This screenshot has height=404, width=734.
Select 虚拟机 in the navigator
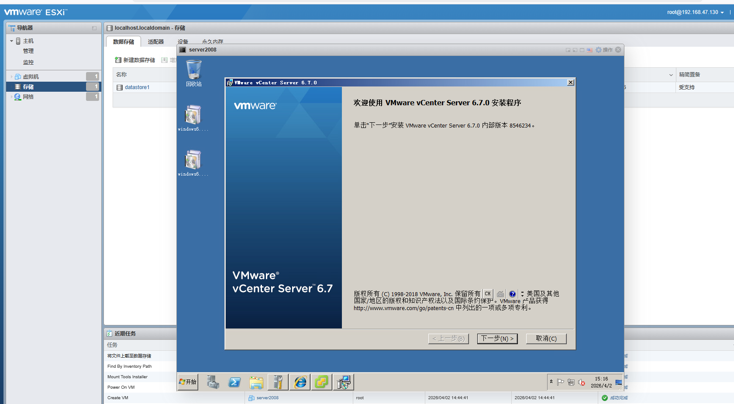(54, 76)
